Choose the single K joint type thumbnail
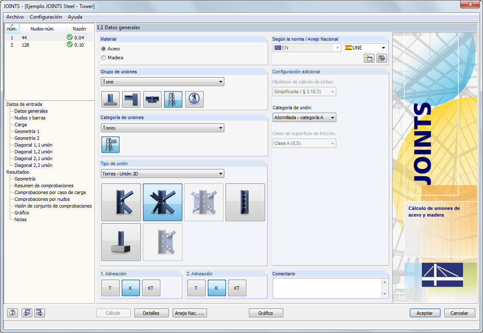Viewport: 483px width, 333px height. tap(121, 202)
